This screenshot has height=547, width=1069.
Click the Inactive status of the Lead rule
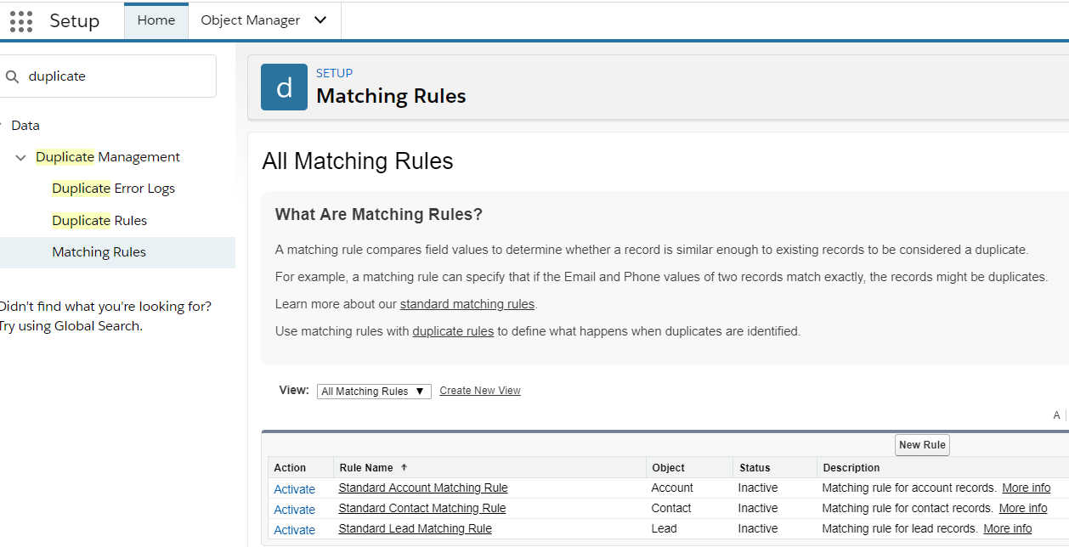(758, 529)
